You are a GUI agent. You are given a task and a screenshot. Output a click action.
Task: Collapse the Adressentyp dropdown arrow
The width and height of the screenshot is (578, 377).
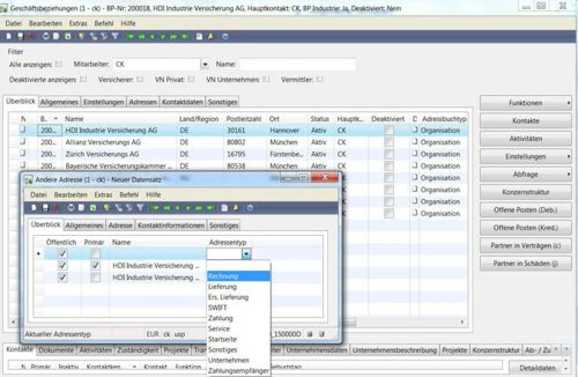pyautogui.click(x=246, y=254)
